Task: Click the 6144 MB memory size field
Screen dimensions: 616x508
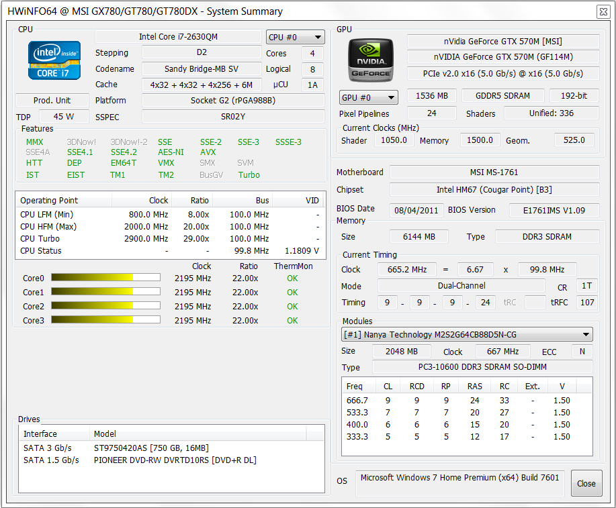Action: (419, 237)
